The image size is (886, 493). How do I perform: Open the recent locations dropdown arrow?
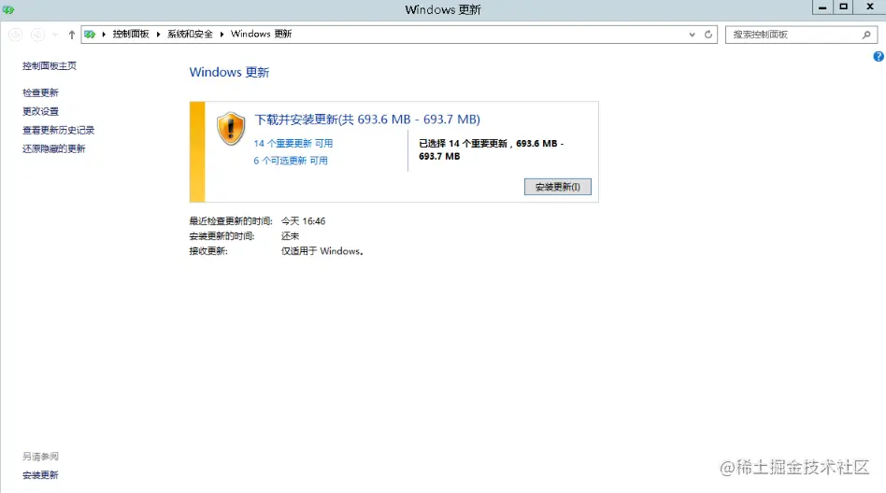(x=55, y=35)
